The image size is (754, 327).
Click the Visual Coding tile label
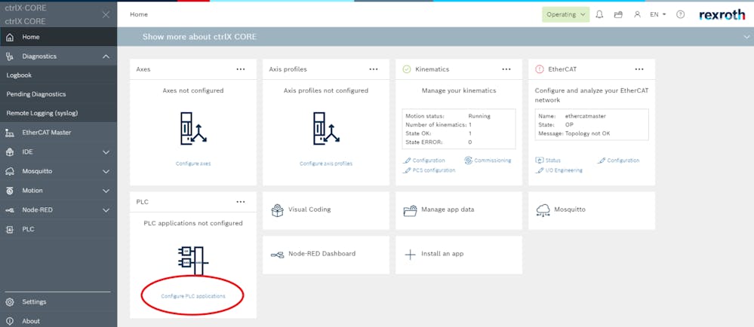(x=309, y=209)
